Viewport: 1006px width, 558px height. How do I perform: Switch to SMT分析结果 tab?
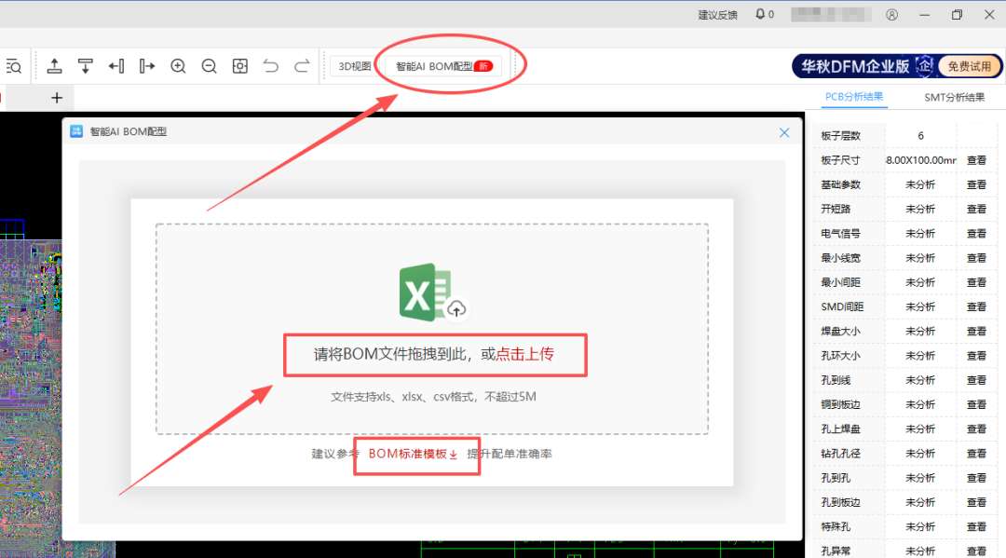(x=954, y=98)
